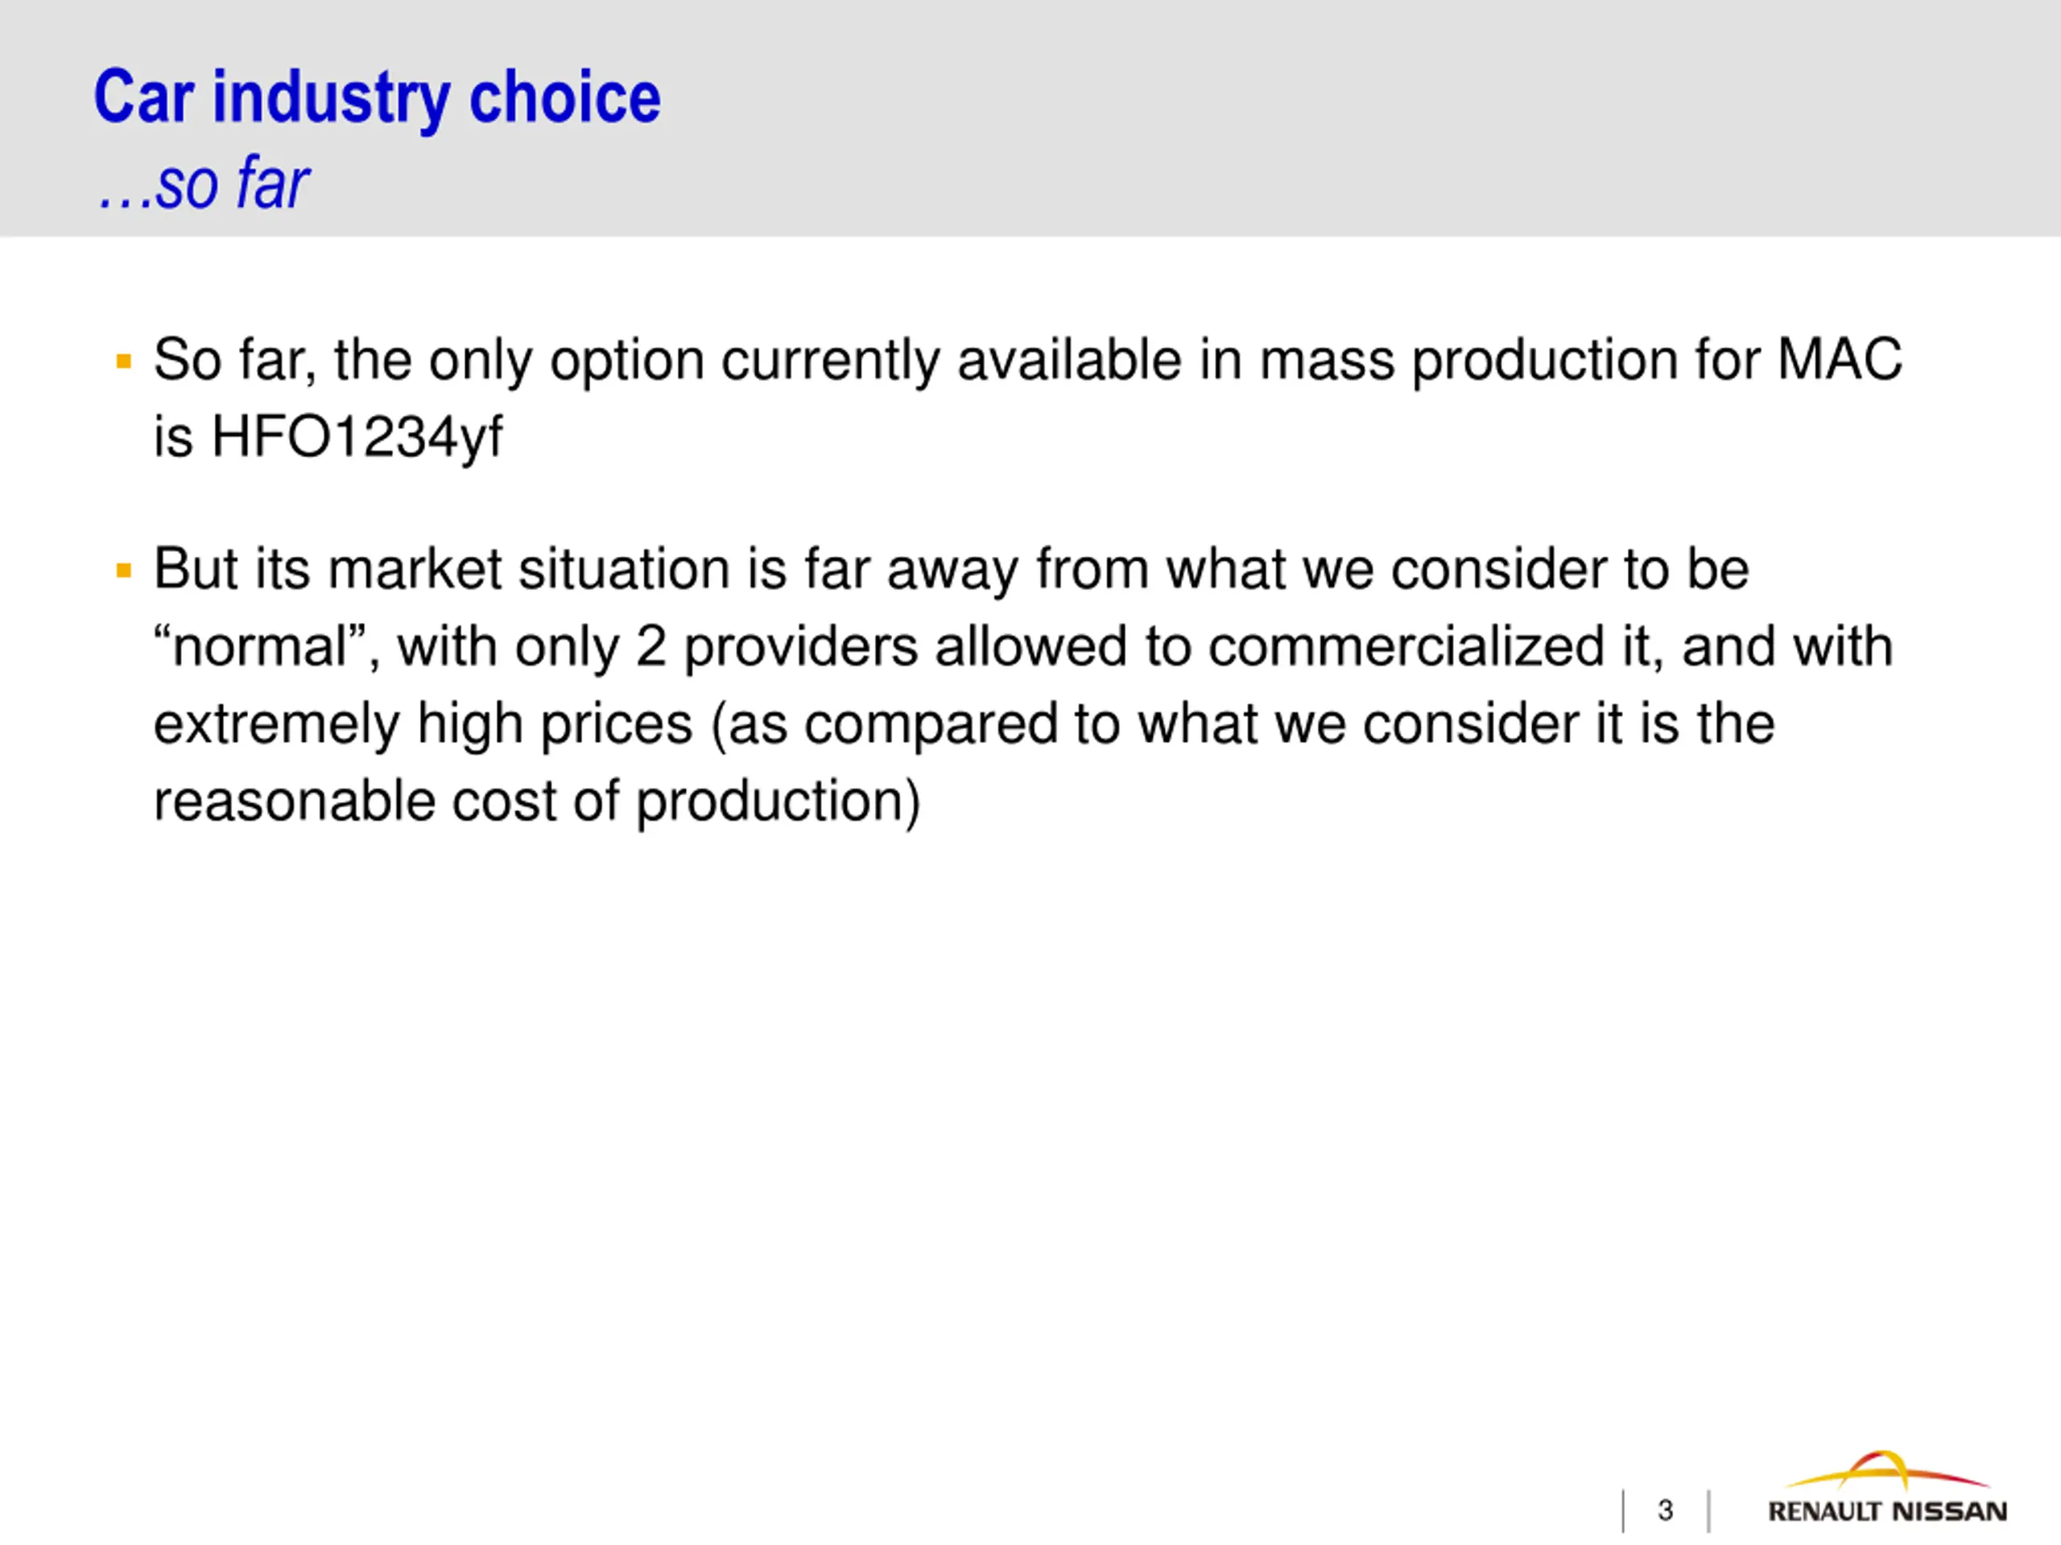Click the word "currently available"
The height and width of the screenshot is (1545, 2061).
[x=952, y=360]
